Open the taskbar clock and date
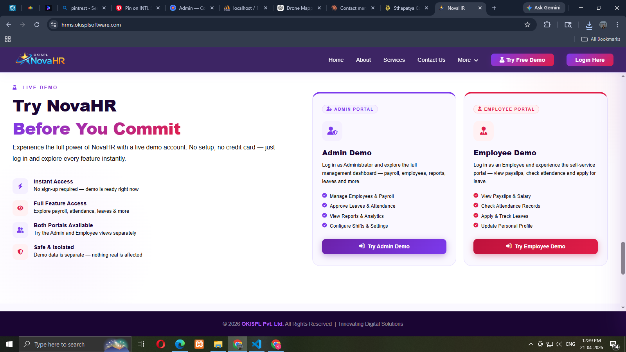Viewport: 626px width, 352px height. click(x=591, y=344)
